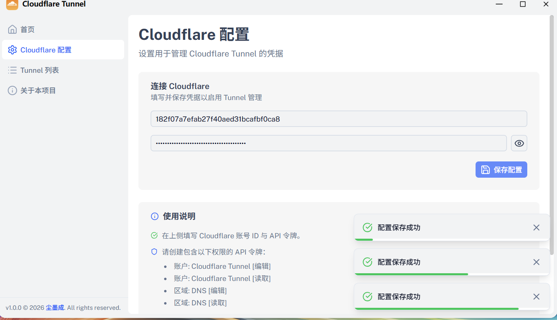Click the Cloudflare Tunnel app logo icon
The width and height of the screenshot is (557, 320).
tap(12, 4)
